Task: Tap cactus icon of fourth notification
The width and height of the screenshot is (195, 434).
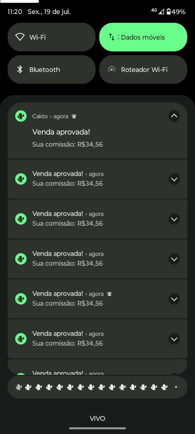Action: point(21,259)
